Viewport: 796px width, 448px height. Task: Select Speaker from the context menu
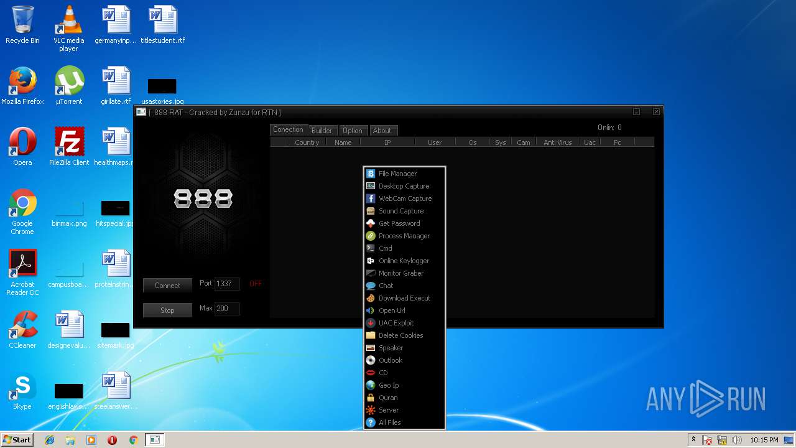404,348
